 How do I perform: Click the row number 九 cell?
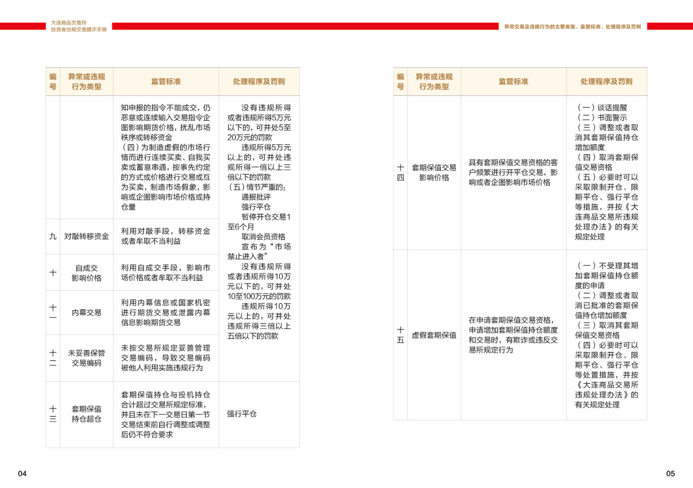click(53, 237)
